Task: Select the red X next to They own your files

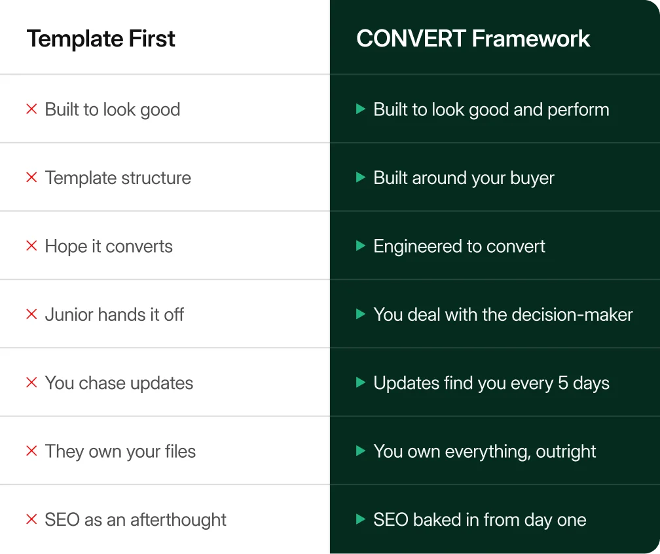Action: coord(31,451)
